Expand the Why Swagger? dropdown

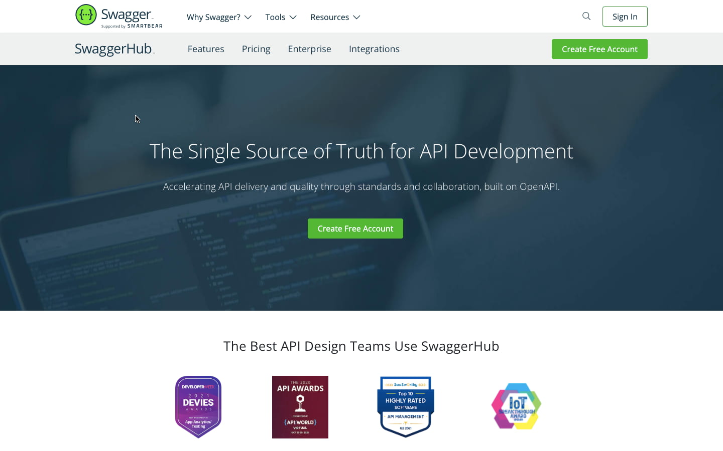pyautogui.click(x=219, y=17)
